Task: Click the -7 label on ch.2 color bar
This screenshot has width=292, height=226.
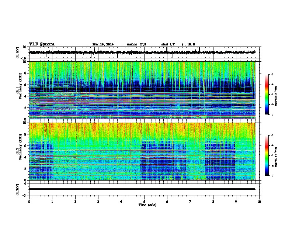Action: click(272, 175)
